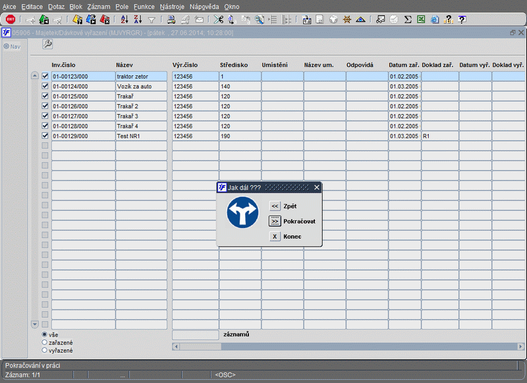
Task: Click the horizontal scrollbar under the table
Action: (x=349, y=346)
